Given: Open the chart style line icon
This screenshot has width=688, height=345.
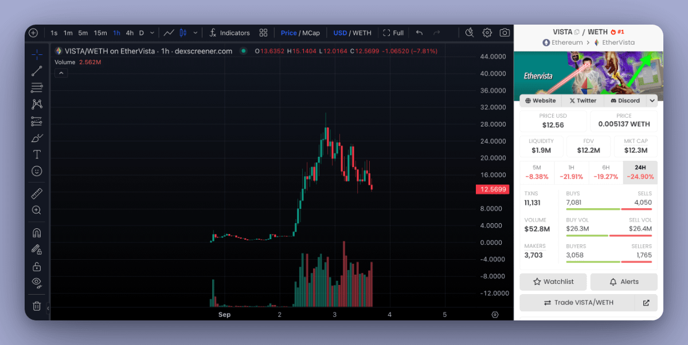Looking at the screenshot, I should tap(169, 33).
